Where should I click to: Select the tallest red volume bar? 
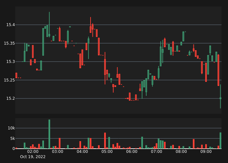(x=105, y=141)
